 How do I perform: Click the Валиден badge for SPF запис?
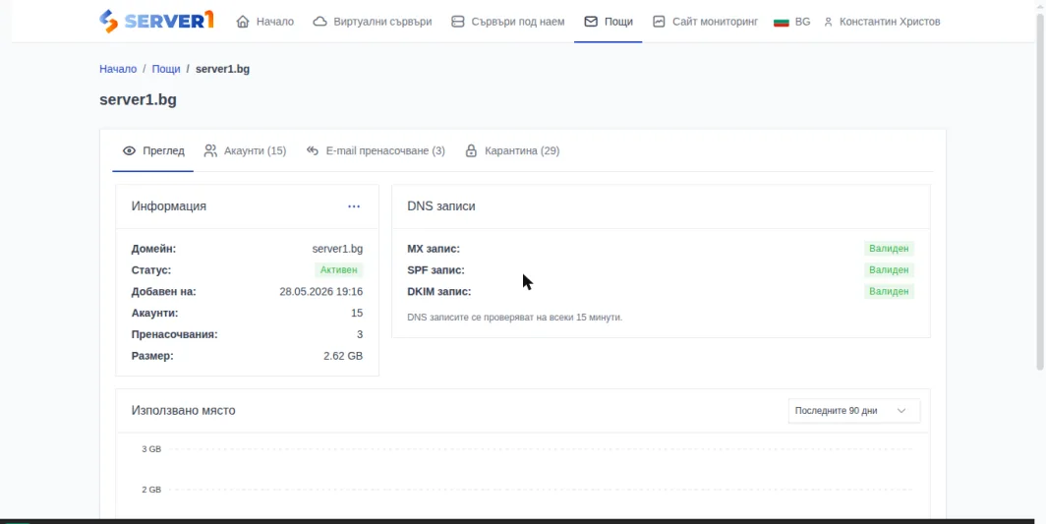click(889, 270)
